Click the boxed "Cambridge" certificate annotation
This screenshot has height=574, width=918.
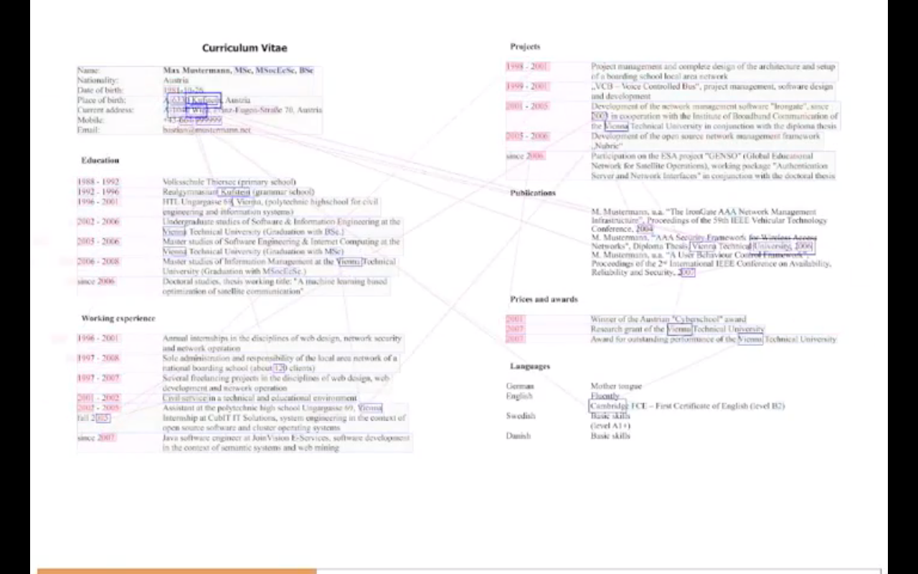pyautogui.click(x=607, y=405)
